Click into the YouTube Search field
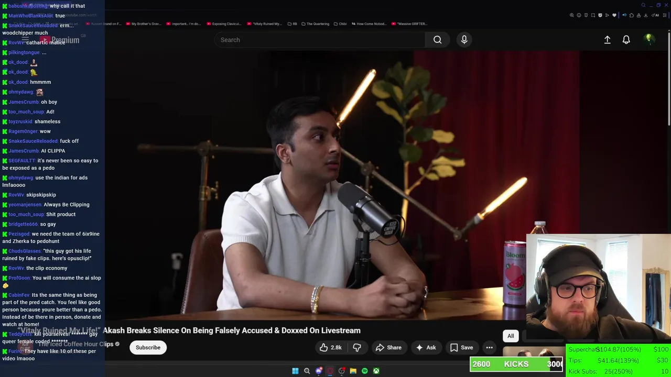 tap(320, 40)
